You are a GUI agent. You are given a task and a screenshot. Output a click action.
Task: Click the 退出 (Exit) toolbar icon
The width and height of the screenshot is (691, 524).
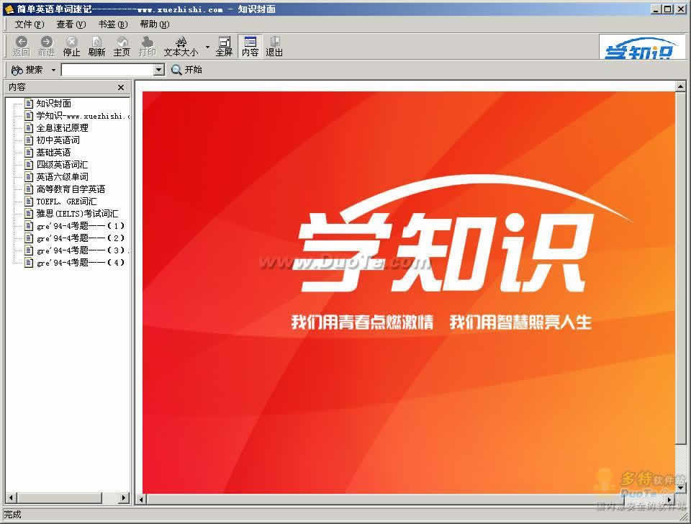(x=274, y=42)
